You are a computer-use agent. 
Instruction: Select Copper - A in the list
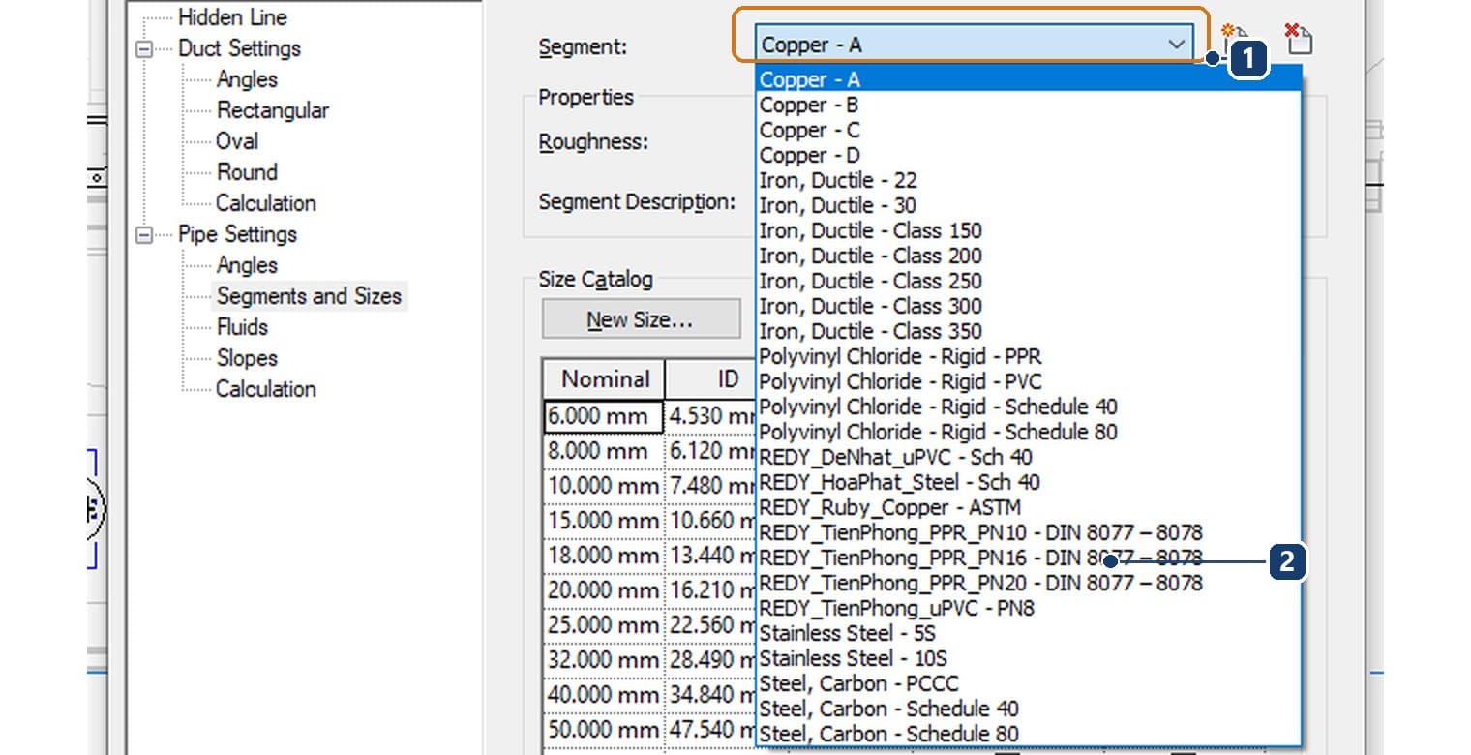[1029, 79]
